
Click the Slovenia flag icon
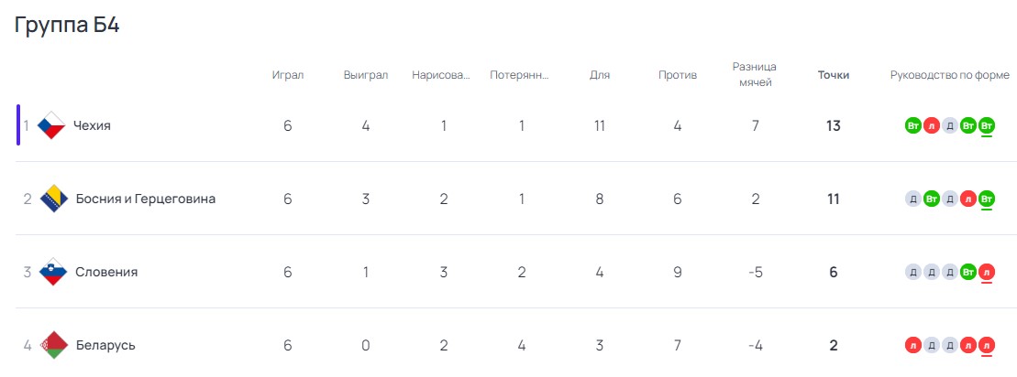[x=54, y=272]
